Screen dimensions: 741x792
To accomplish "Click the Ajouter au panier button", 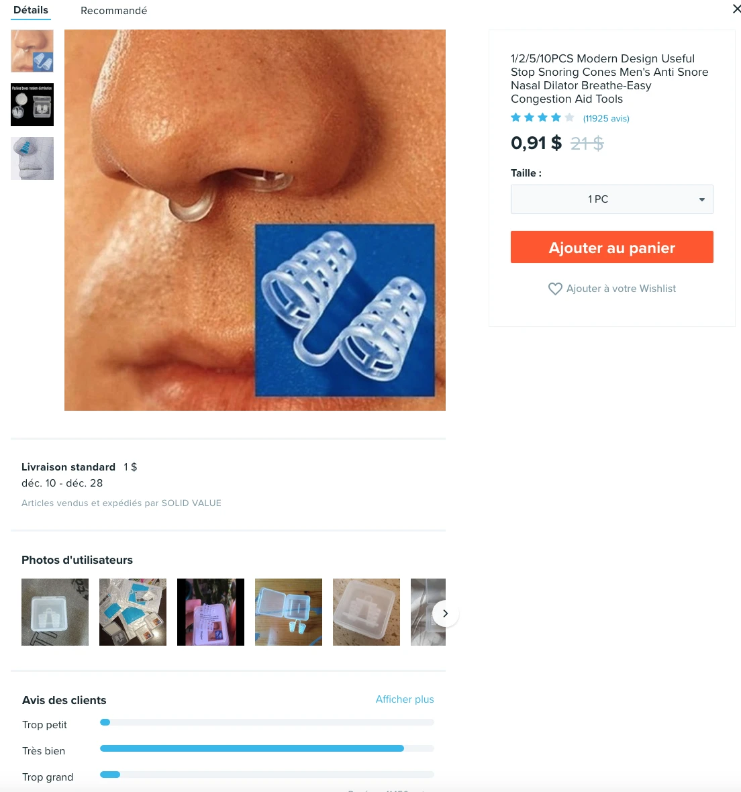I will pos(611,247).
